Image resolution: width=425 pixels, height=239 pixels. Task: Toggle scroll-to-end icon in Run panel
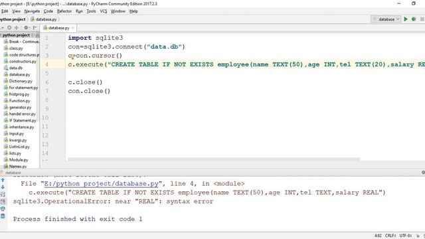[x=3, y=201]
